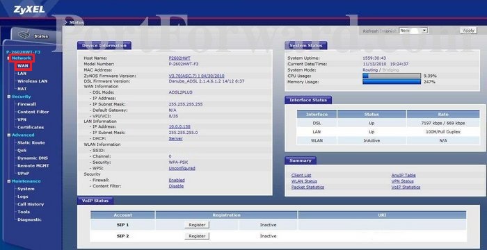Image resolution: width=487 pixels, height=250 pixels.
Task: Click DSL rate 7197 kbps / 669 kbps
Action: 443,123
